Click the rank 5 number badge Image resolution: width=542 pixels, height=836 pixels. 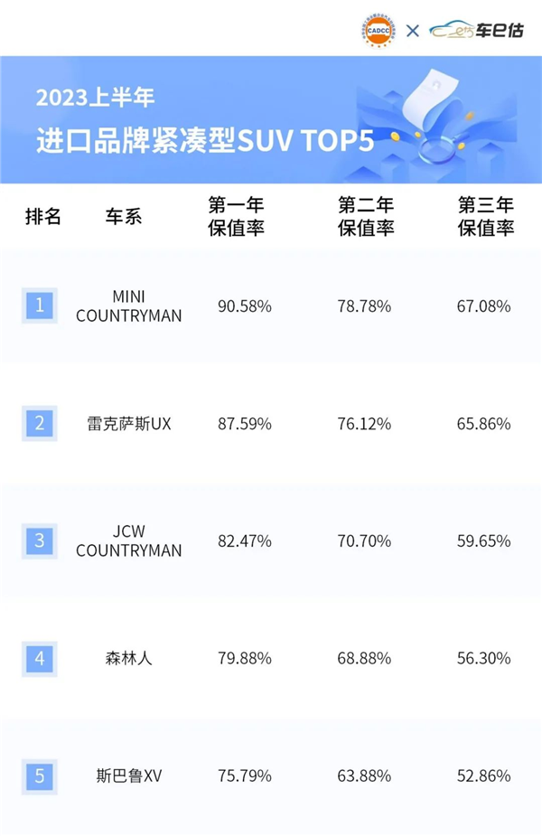coord(40,775)
